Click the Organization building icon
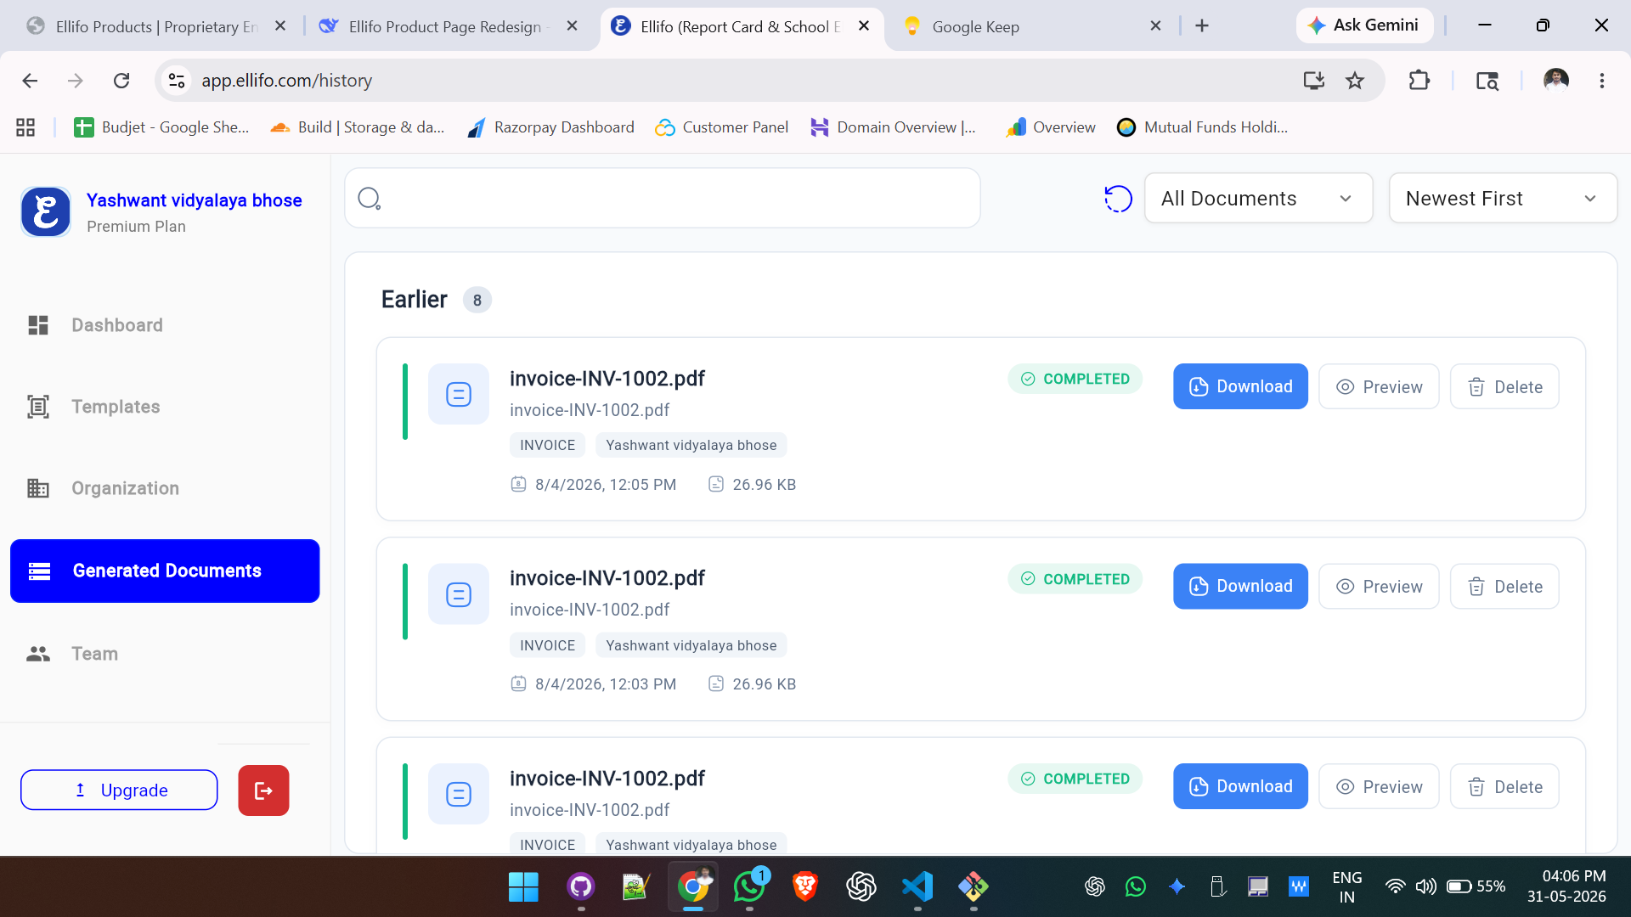This screenshot has width=1631, height=917. 38,488
